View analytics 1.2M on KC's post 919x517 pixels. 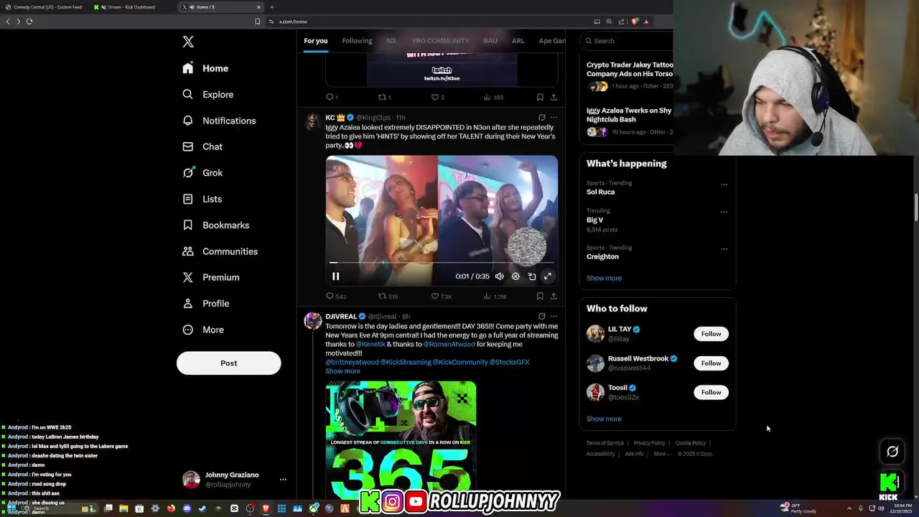coord(495,296)
